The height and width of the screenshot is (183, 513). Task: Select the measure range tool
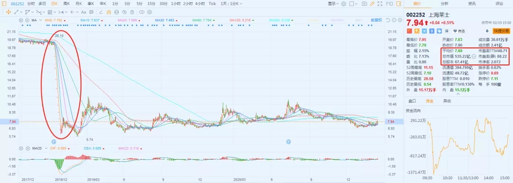pyautogui.click(x=61, y=12)
